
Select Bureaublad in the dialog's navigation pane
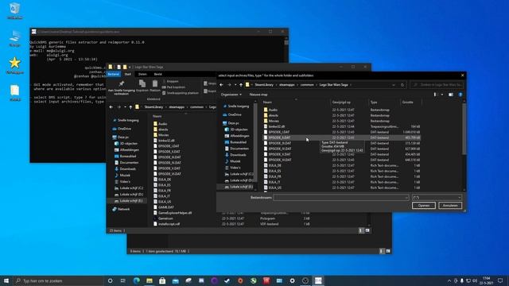coord(235,142)
